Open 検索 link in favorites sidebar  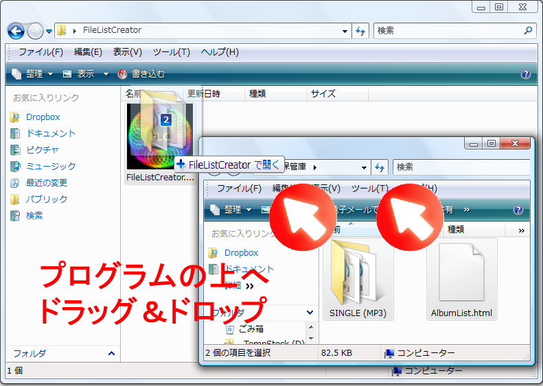pos(34,215)
